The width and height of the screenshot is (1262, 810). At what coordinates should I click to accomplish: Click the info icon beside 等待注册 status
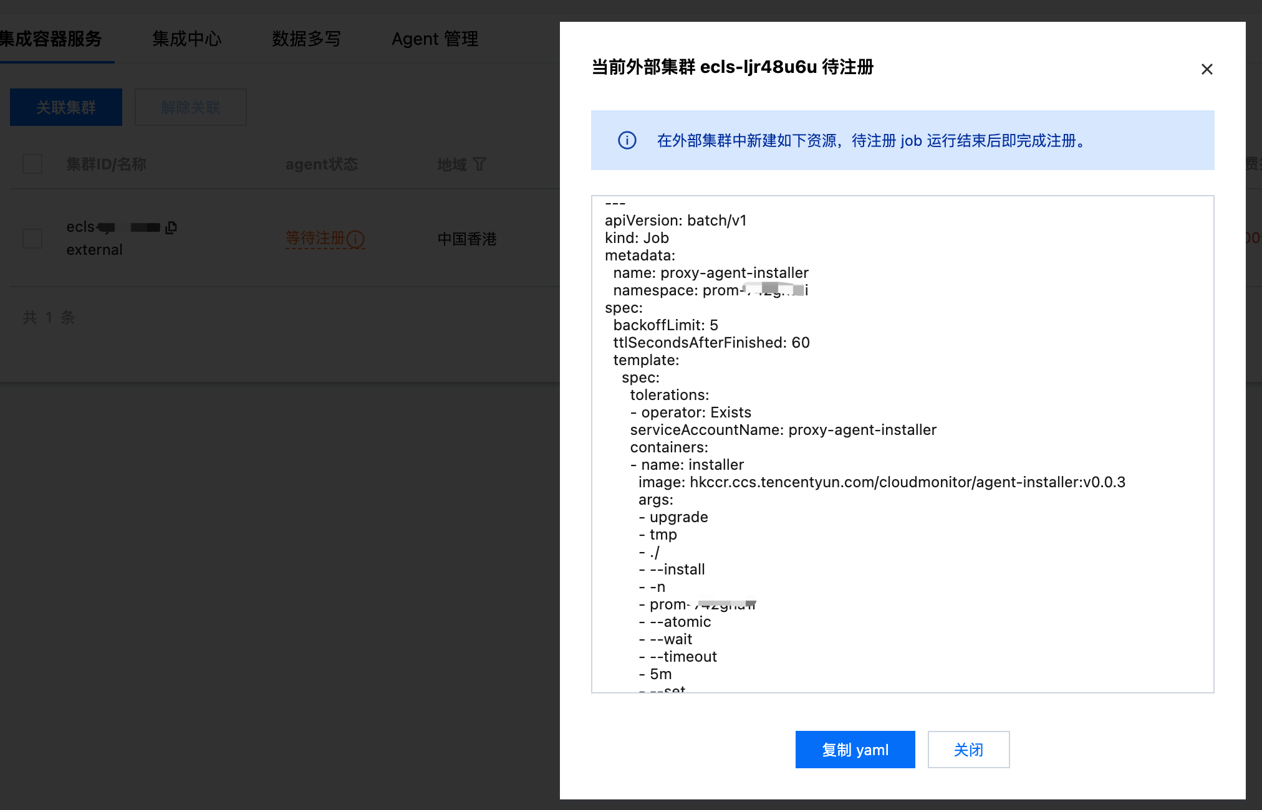[x=356, y=239]
